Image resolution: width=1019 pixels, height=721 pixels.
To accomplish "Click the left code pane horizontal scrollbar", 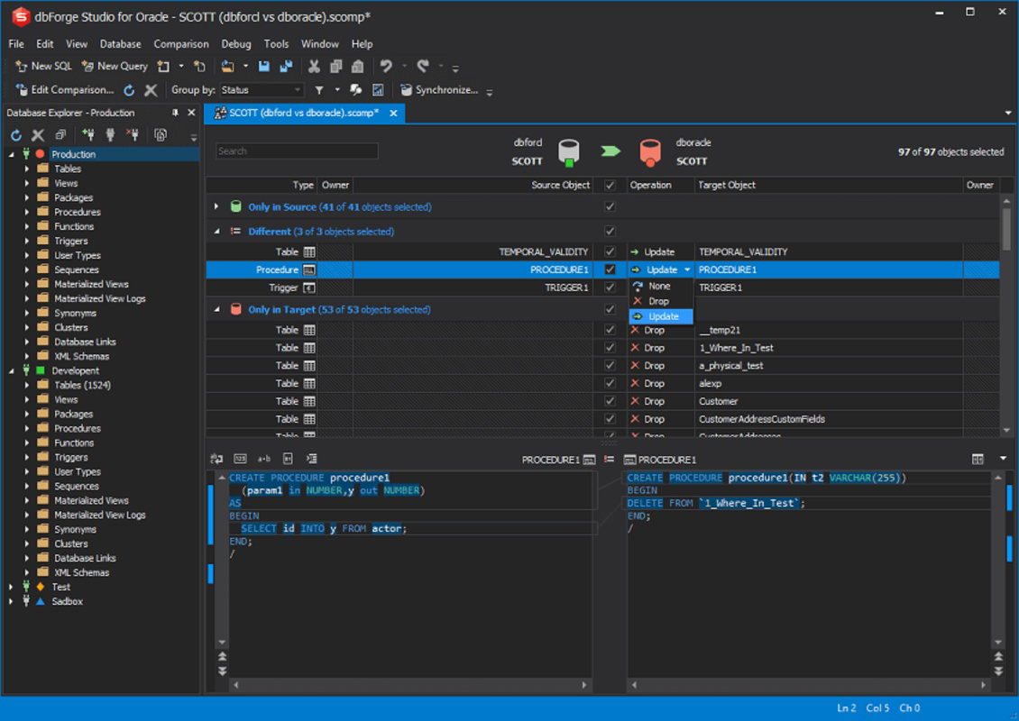I will (409, 685).
